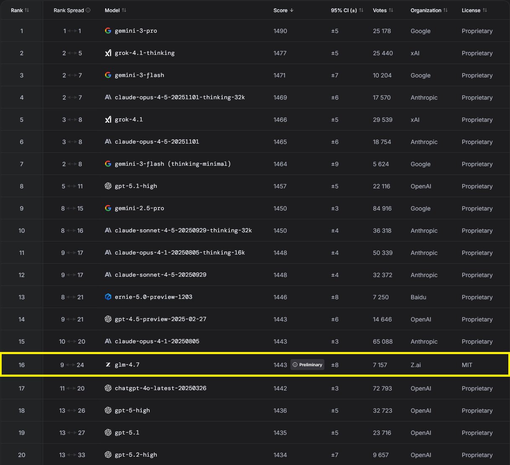Click the xAI logo next to grok-4.1-thinking
The height and width of the screenshot is (465, 510).
(x=108, y=53)
